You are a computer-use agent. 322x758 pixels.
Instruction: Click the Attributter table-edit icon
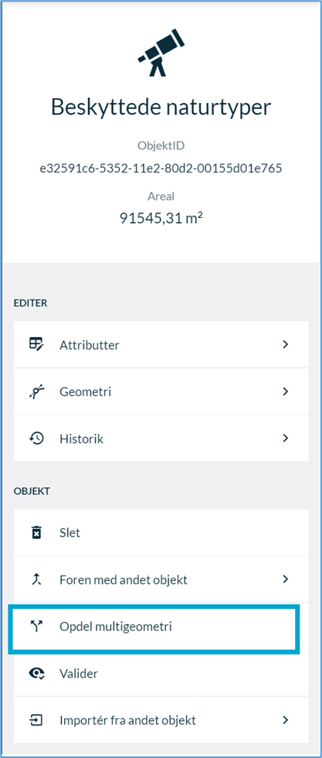[37, 345]
